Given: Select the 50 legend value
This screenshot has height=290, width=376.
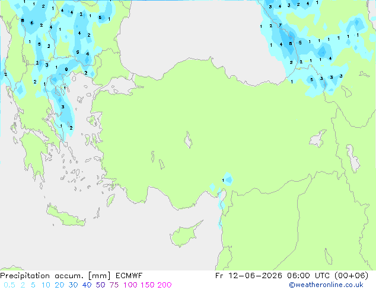Looking at the screenshot, I should tap(100, 285).
